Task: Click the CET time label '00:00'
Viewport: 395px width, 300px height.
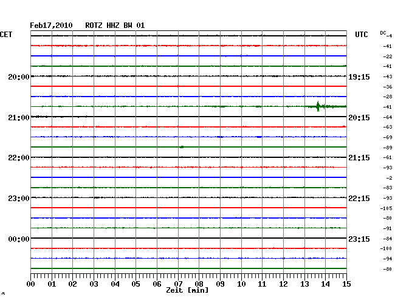Action: 19,239
